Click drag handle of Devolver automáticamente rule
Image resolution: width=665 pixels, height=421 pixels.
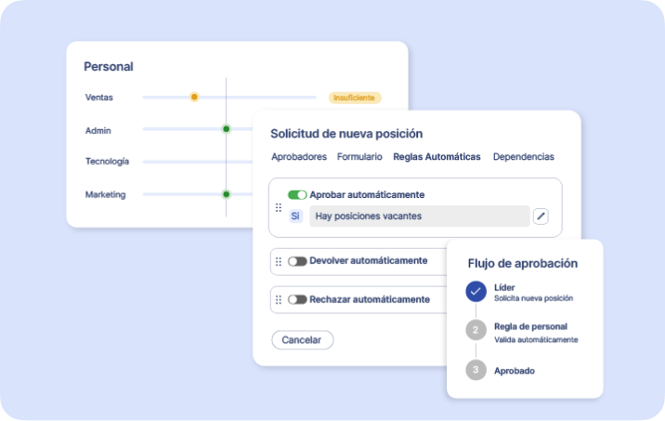279,261
